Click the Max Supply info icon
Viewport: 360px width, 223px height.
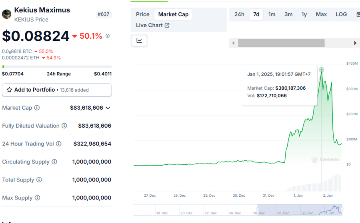[x=37, y=197]
